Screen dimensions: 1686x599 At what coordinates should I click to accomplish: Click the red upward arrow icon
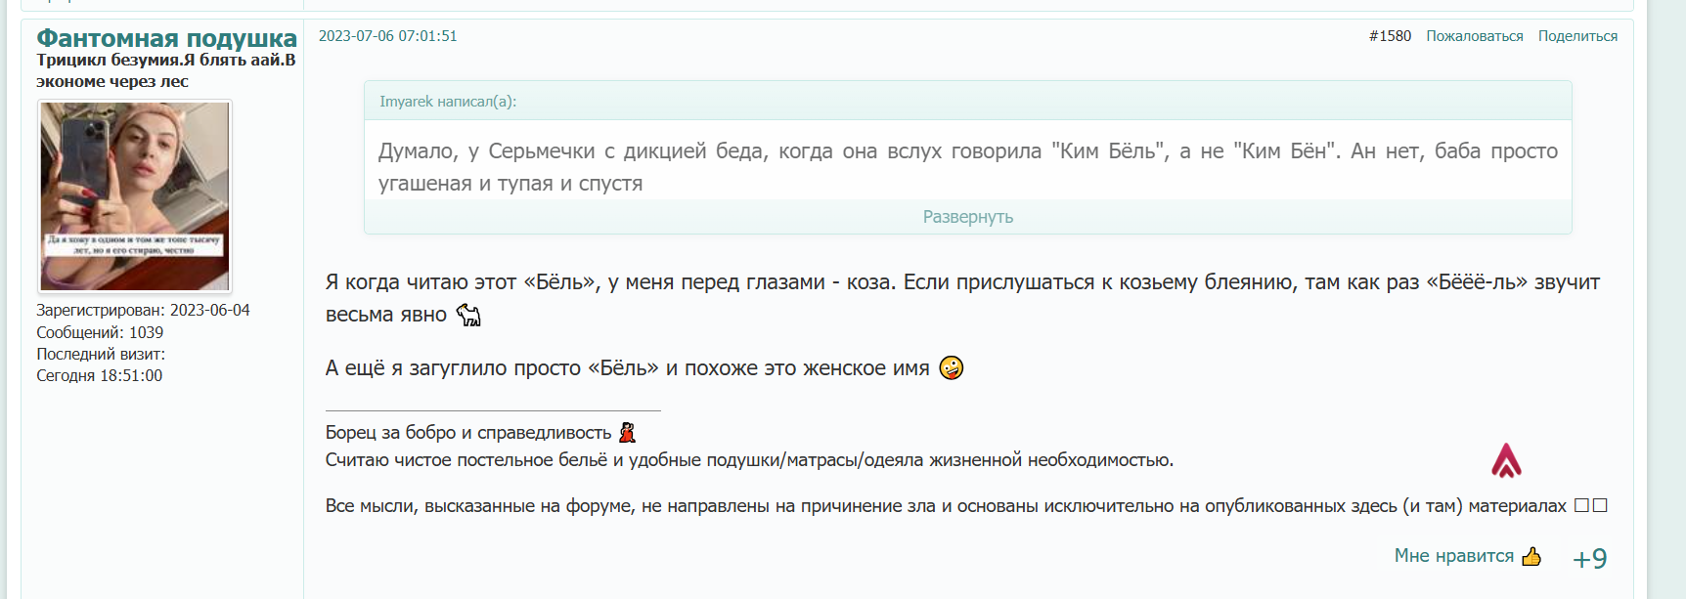[x=1506, y=461]
